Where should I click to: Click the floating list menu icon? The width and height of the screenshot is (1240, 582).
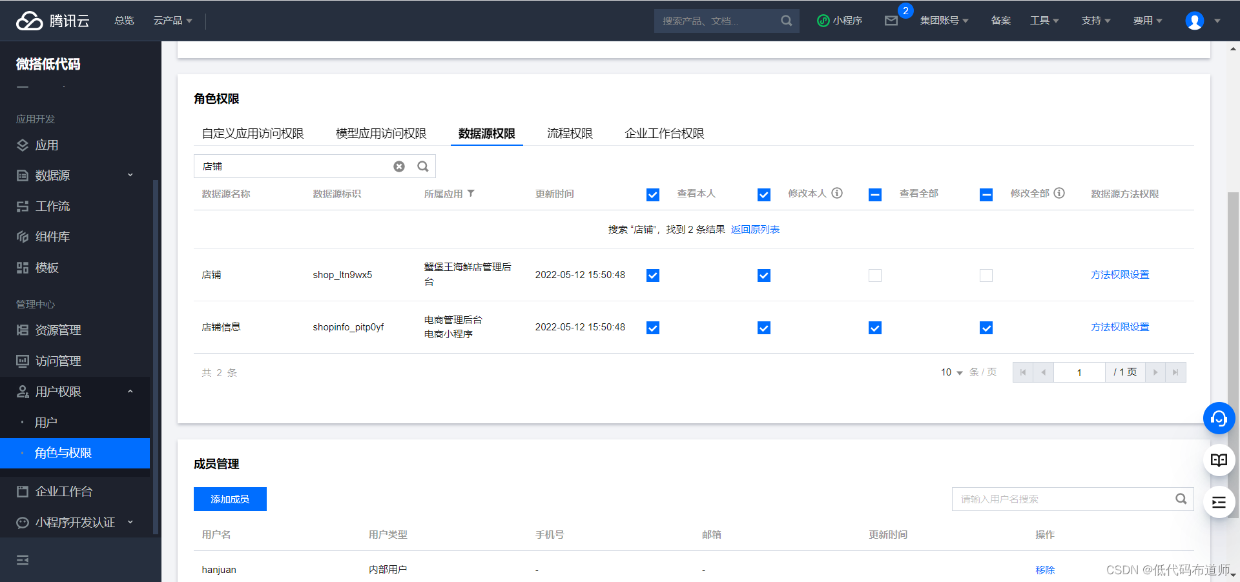point(1219,503)
